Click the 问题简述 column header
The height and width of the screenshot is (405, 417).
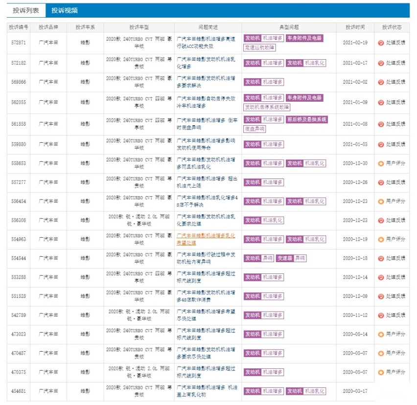click(x=208, y=27)
